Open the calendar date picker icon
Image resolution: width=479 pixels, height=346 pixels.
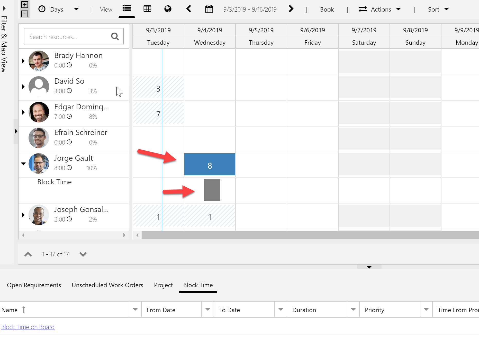pos(209,9)
